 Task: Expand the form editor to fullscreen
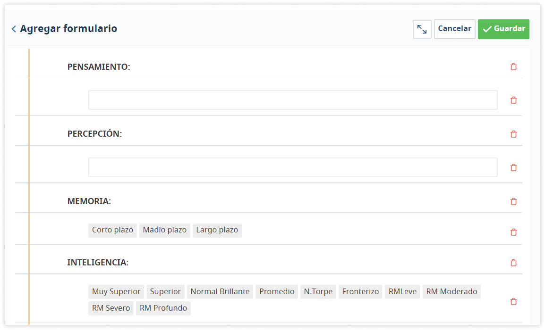[422, 29]
